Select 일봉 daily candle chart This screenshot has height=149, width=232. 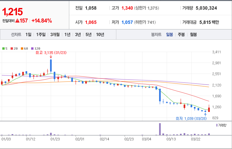click(169, 34)
